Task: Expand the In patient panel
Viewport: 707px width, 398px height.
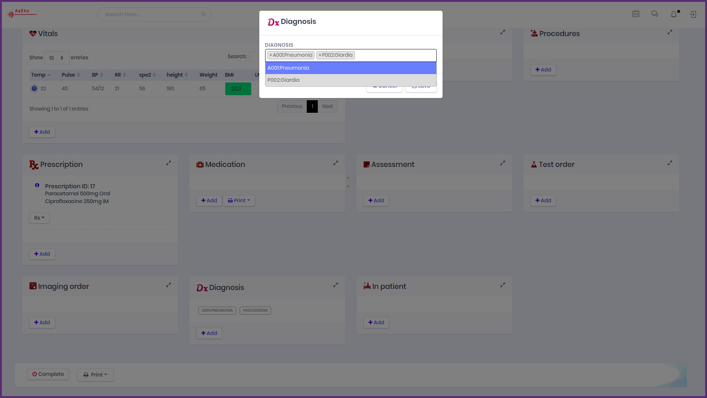Action: (503, 285)
